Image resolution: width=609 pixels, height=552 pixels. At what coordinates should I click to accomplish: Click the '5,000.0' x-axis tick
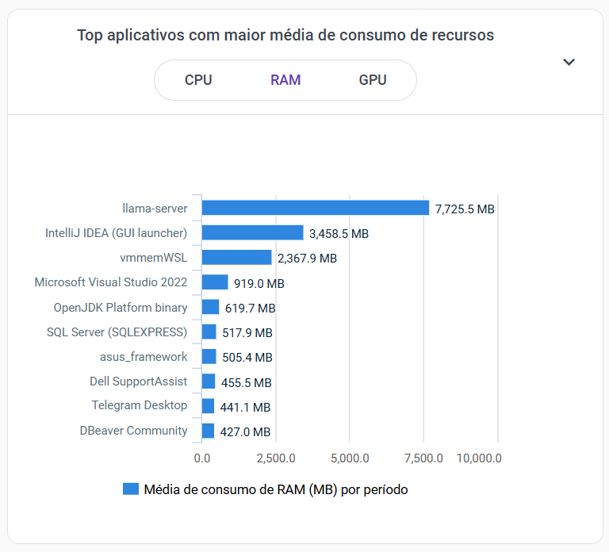350,458
